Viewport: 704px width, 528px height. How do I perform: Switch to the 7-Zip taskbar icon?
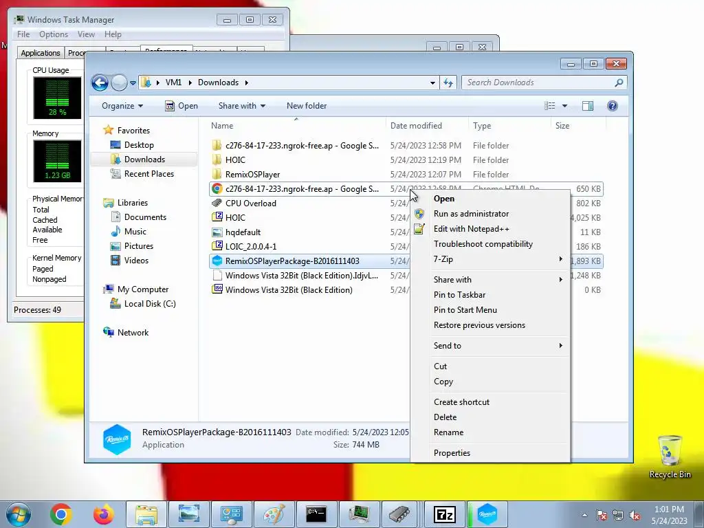click(x=445, y=514)
